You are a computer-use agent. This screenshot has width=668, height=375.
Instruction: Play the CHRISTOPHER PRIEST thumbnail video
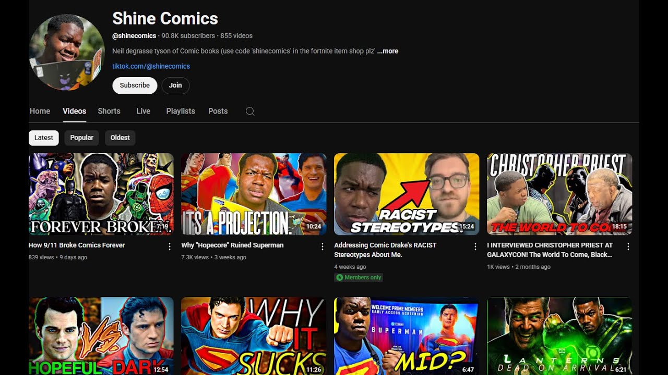(559, 194)
